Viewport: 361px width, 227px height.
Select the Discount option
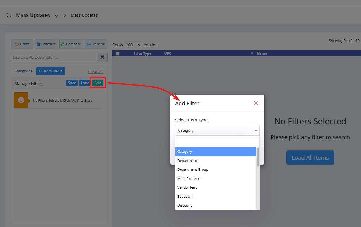coord(216,205)
